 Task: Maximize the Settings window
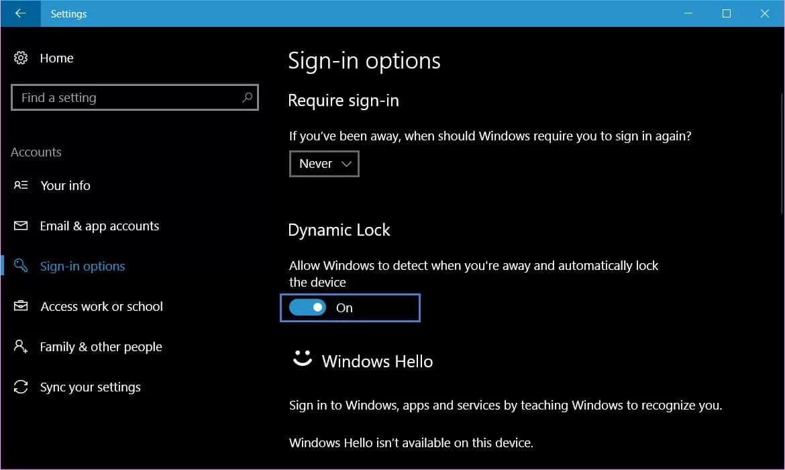(727, 13)
